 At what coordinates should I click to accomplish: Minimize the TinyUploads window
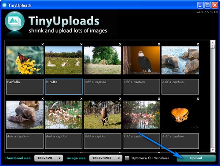click(200, 5)
